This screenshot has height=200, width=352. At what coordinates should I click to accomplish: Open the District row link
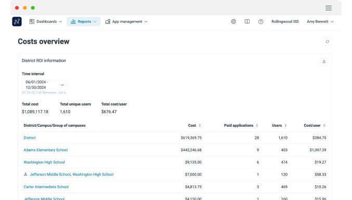pos(30,138)
